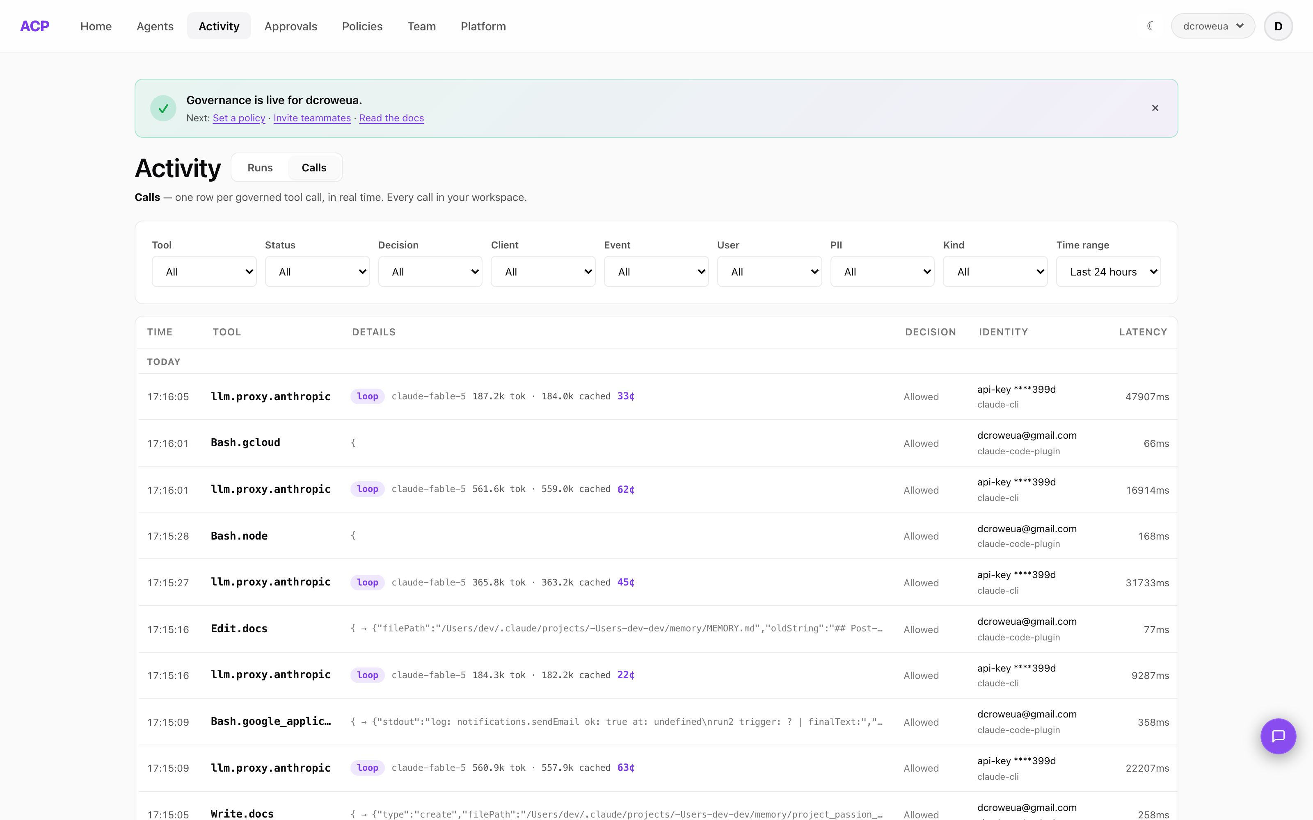Follow the Set a policy link
The image size is (1313, 820).
239,118
